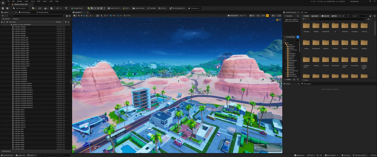Click the Unreal Engine logo icon
This screenshot has width=377, height=157.
tap(3, 2)
